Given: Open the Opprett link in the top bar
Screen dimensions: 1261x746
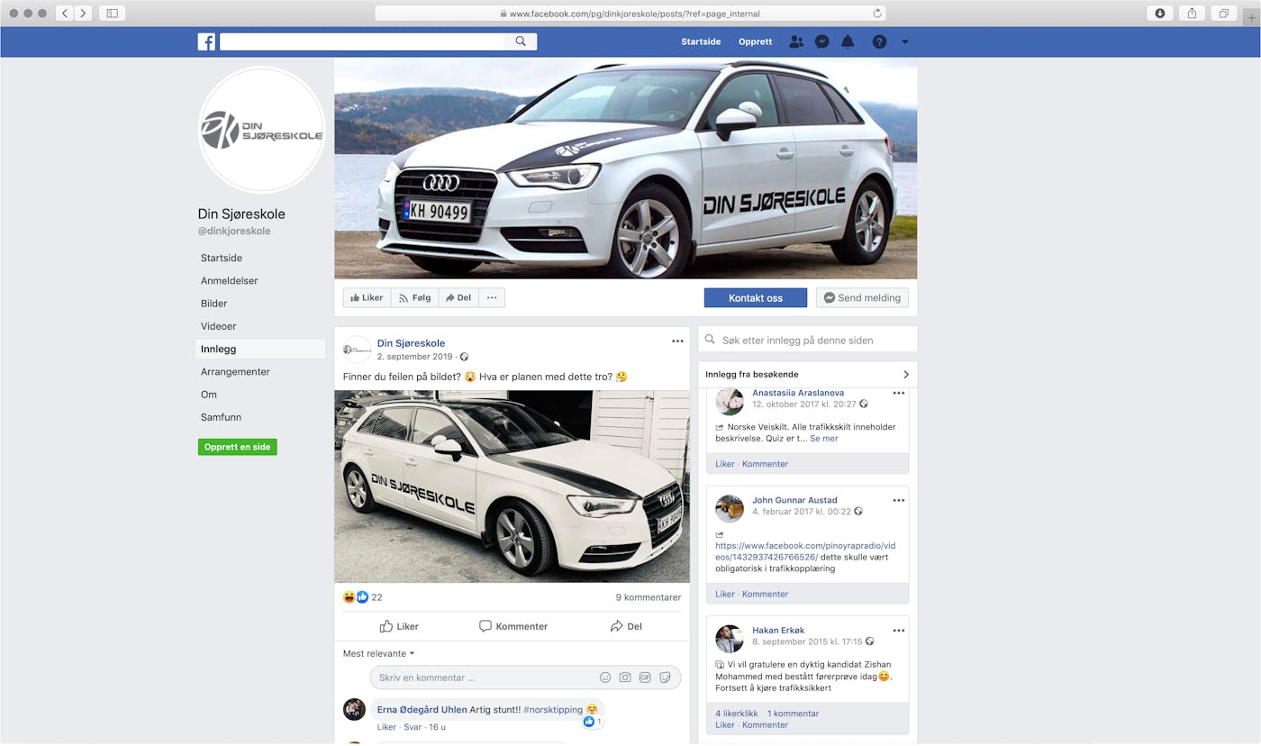Looking at the screenshot, I should (755, 41).
